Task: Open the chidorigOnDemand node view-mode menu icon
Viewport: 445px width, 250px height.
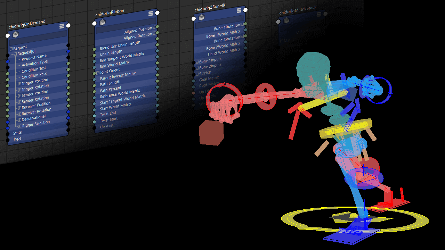Action: (x=62, y=26)
